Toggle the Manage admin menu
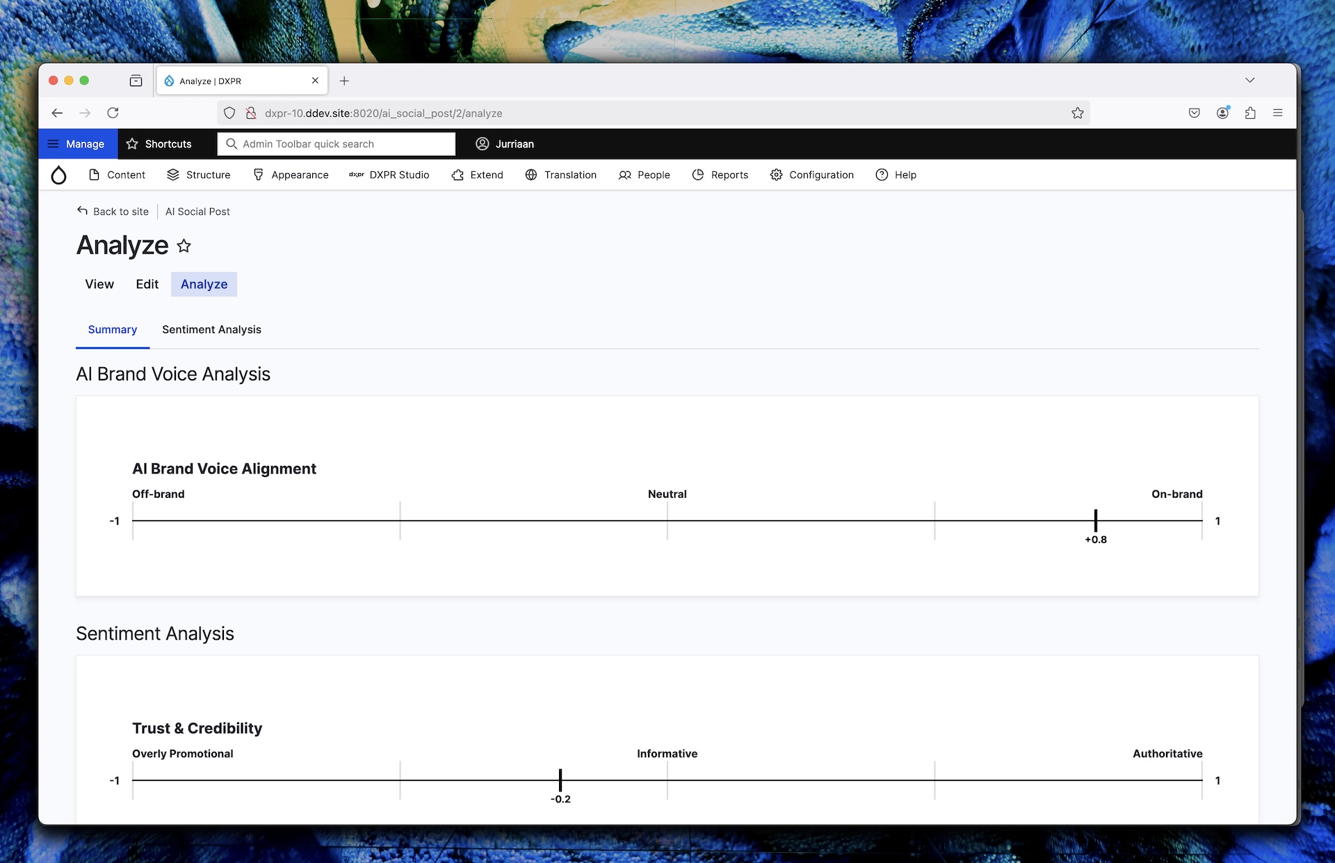This screenshot has height=863, width=1335. point(76,144)
